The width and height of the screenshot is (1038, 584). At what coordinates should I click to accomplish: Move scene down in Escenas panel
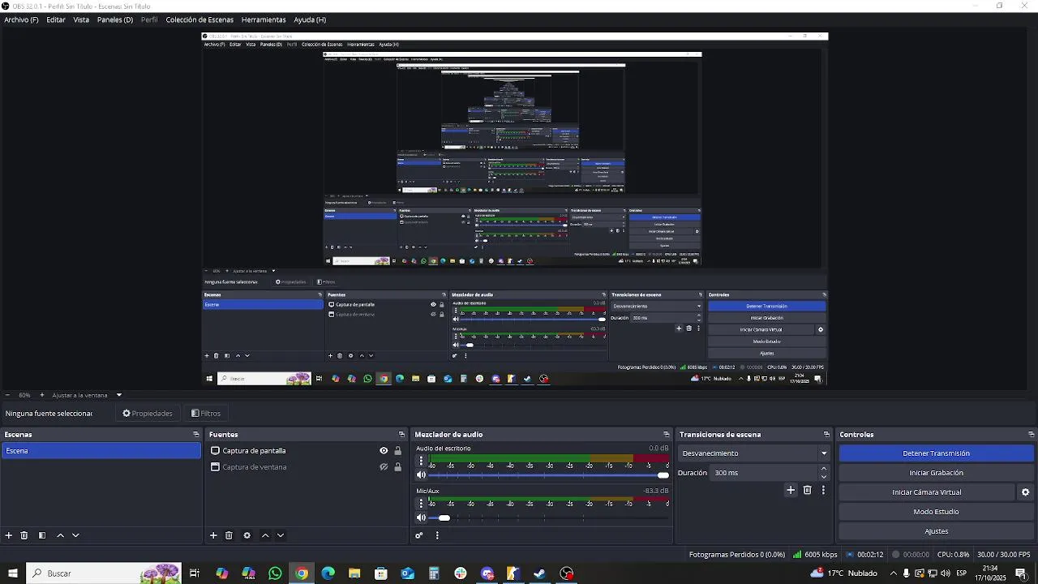[x=75, y=535]
